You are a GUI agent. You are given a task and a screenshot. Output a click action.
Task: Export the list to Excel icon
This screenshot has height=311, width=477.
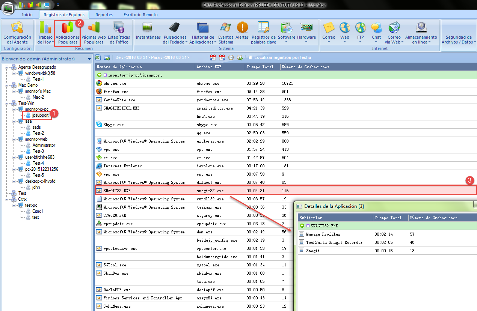[x=98, y=57]
